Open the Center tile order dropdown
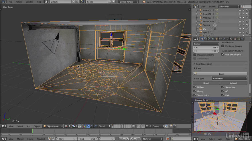252x141 pixels. tap(206, 44)
